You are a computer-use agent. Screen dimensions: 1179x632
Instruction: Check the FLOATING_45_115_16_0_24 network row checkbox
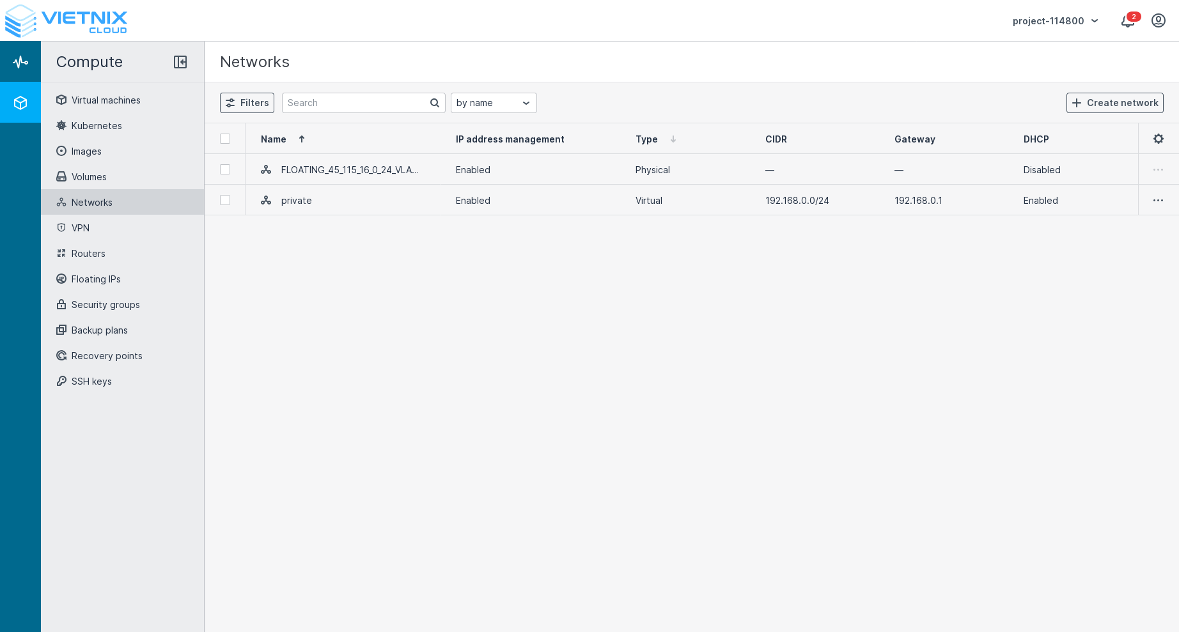coord(225,169)
